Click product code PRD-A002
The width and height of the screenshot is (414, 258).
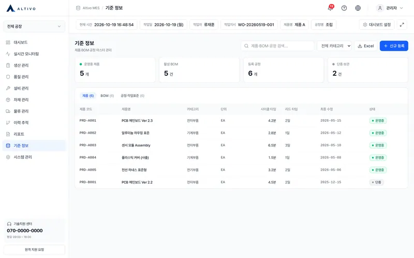coord(87,133)
